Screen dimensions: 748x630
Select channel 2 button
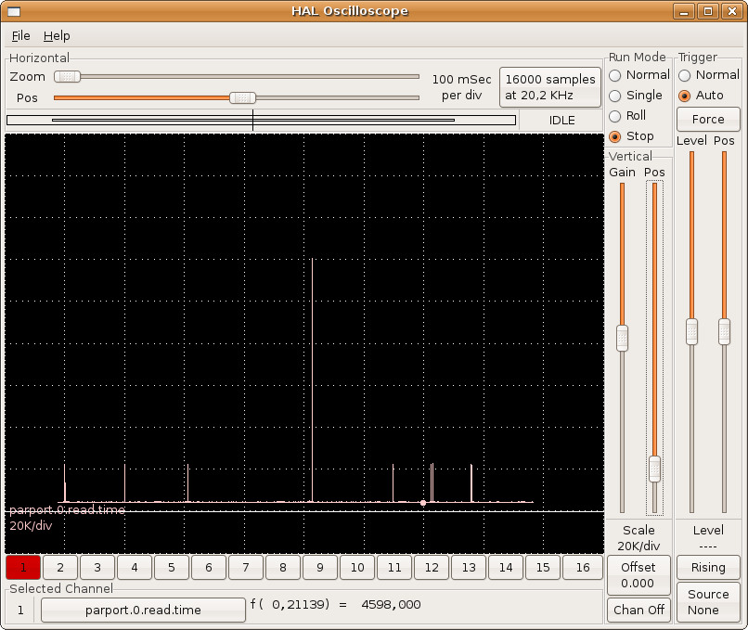(x=60, y=568)
